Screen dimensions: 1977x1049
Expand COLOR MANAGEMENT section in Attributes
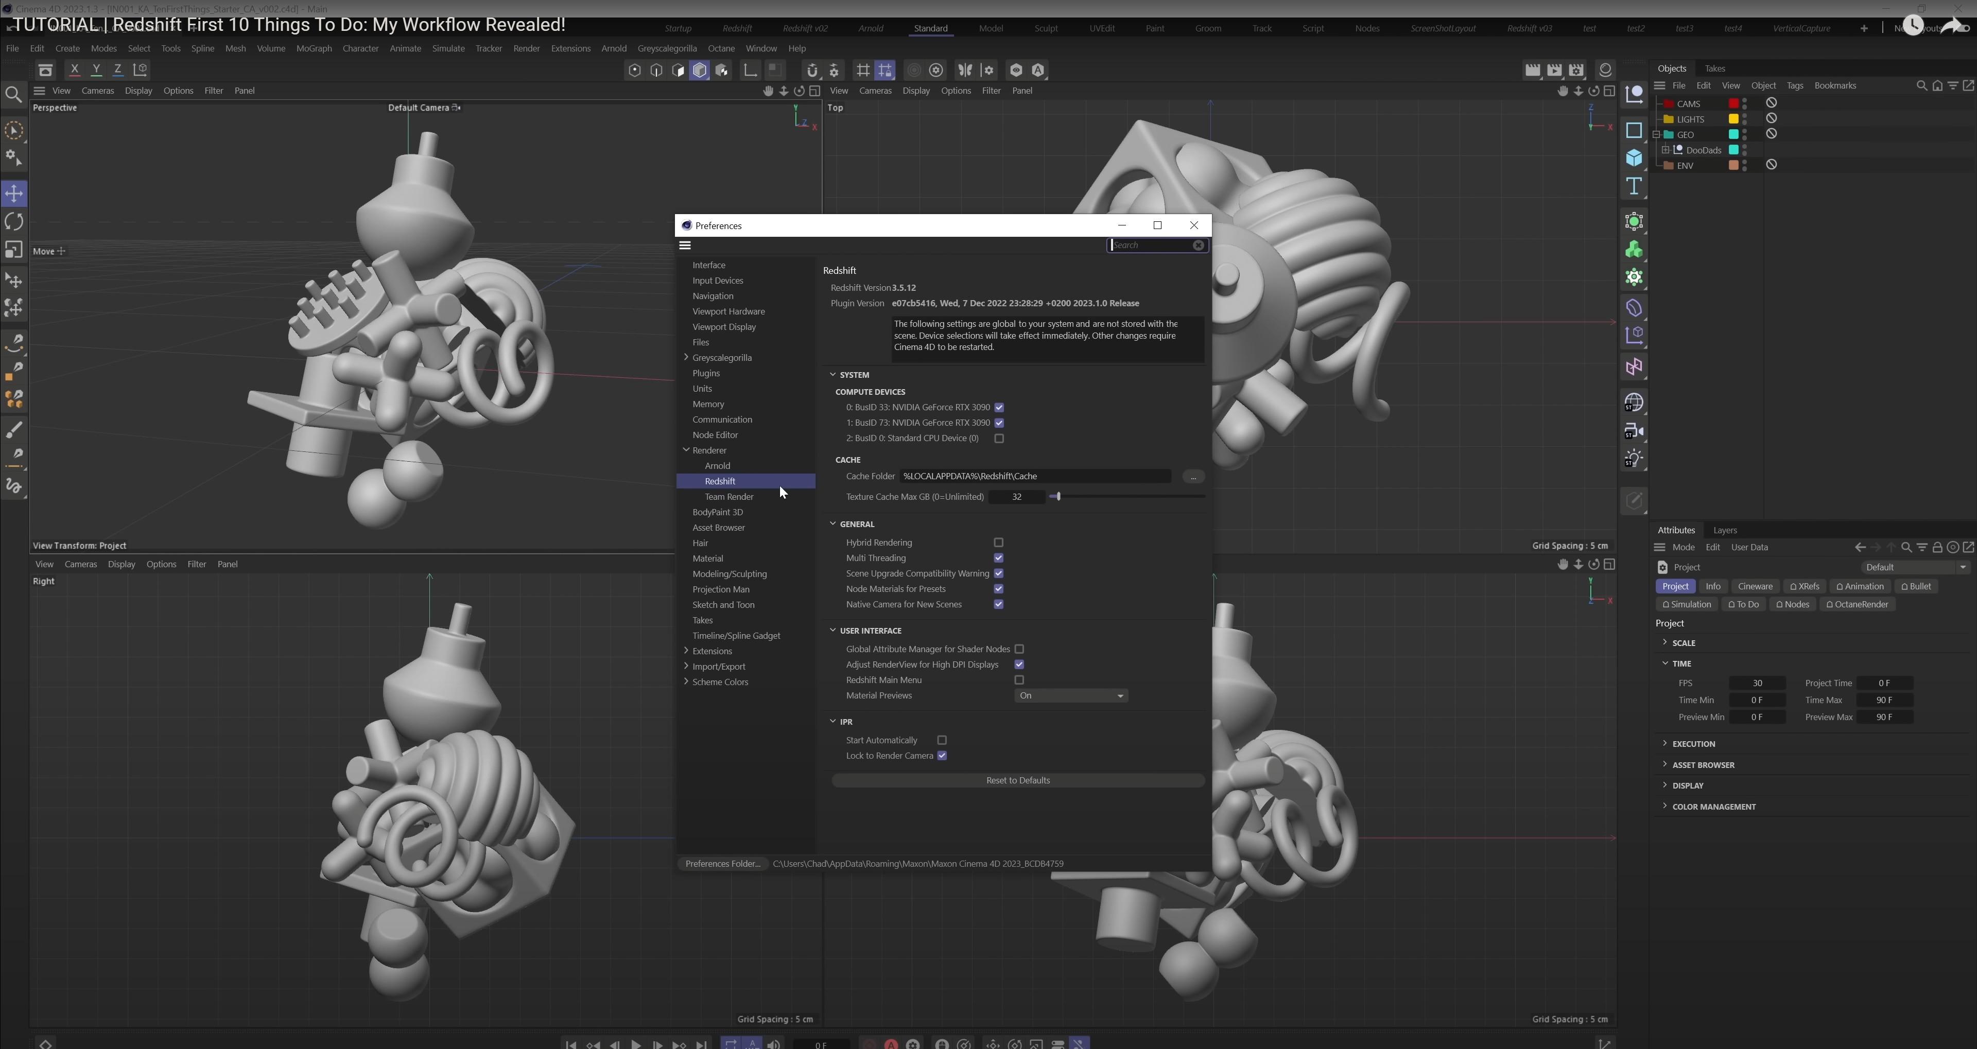tap(1664, 806)
